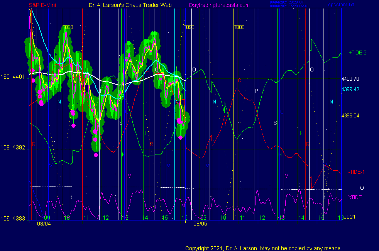Open the Daytradingforecasts.com link
This screenshot has width=379, height=251.
coord(219,5)
